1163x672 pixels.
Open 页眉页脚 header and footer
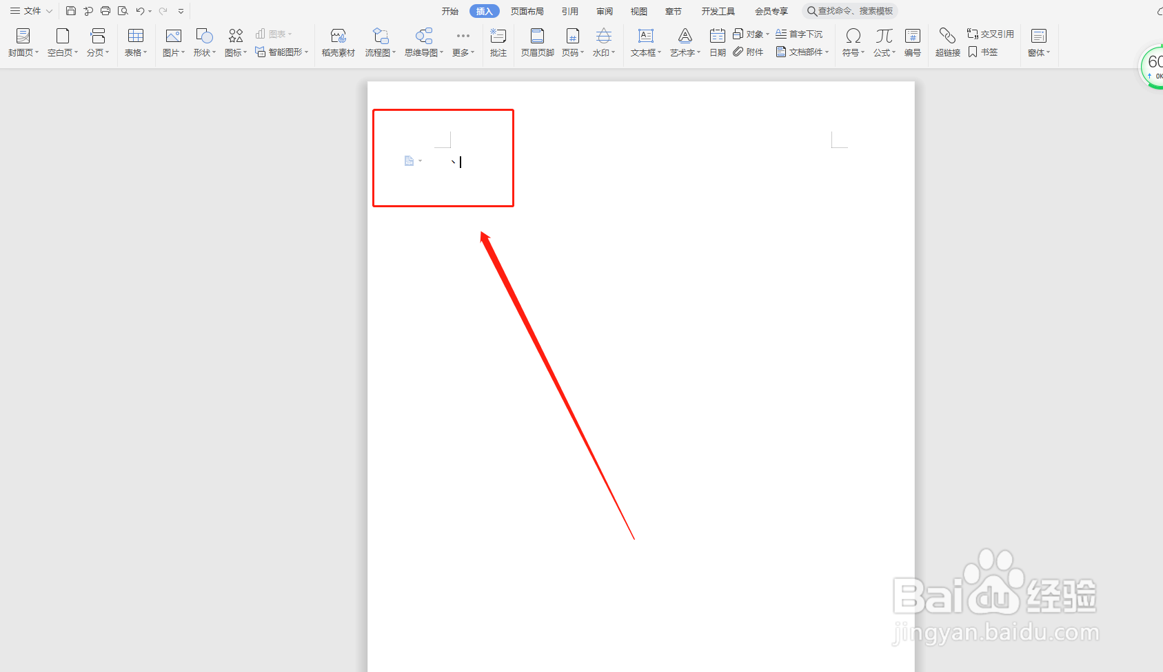(538, 43)
